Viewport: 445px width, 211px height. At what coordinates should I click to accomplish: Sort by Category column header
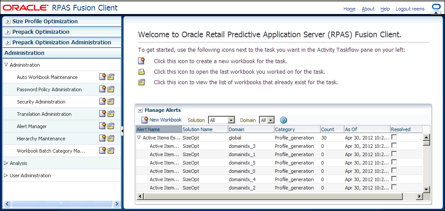tap(297, 129)
